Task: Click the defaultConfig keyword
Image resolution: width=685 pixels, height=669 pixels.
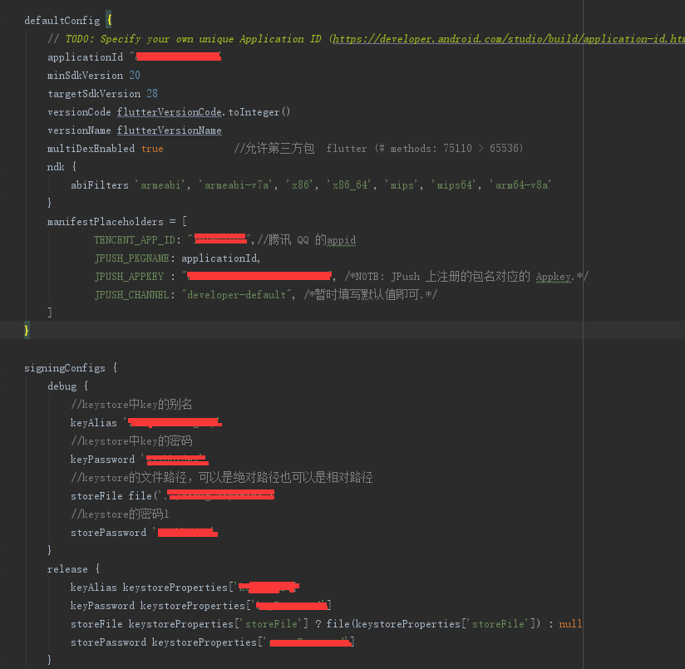Action: pyautogui.click(x=62, y=21)
